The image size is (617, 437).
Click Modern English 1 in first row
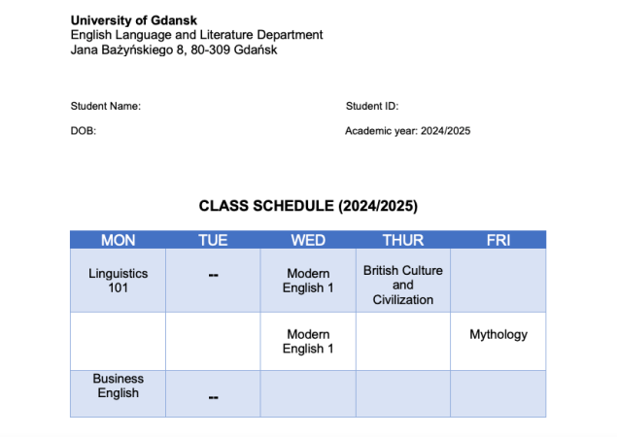[x=308, y=281]
